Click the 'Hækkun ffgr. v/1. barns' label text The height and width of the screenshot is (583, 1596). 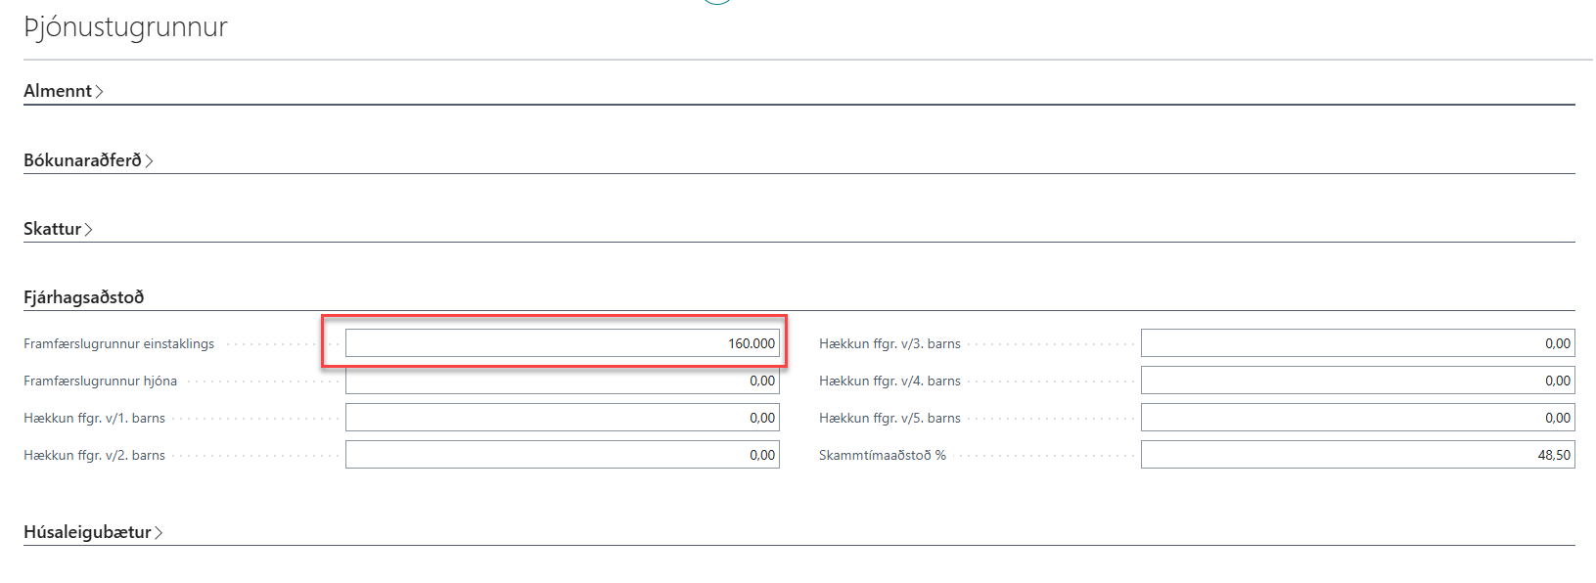tap(94, 418)
